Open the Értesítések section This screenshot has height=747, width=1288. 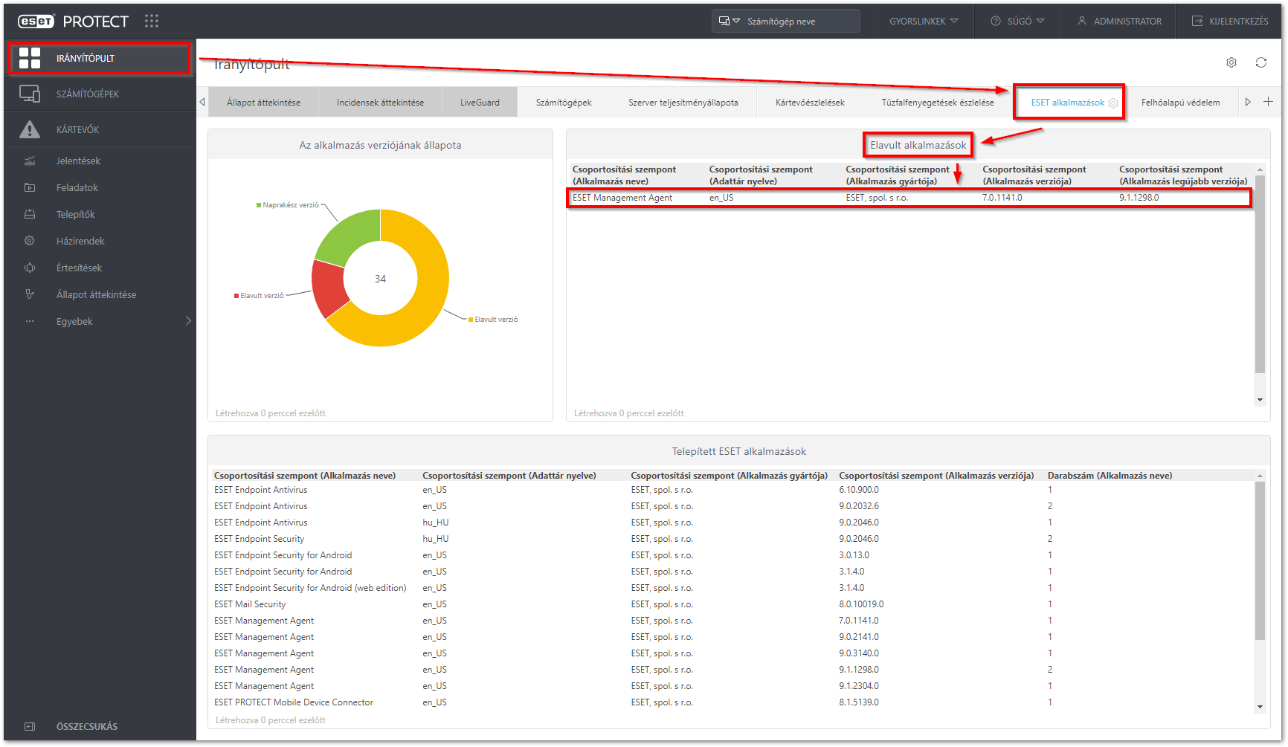pos(80,268)
